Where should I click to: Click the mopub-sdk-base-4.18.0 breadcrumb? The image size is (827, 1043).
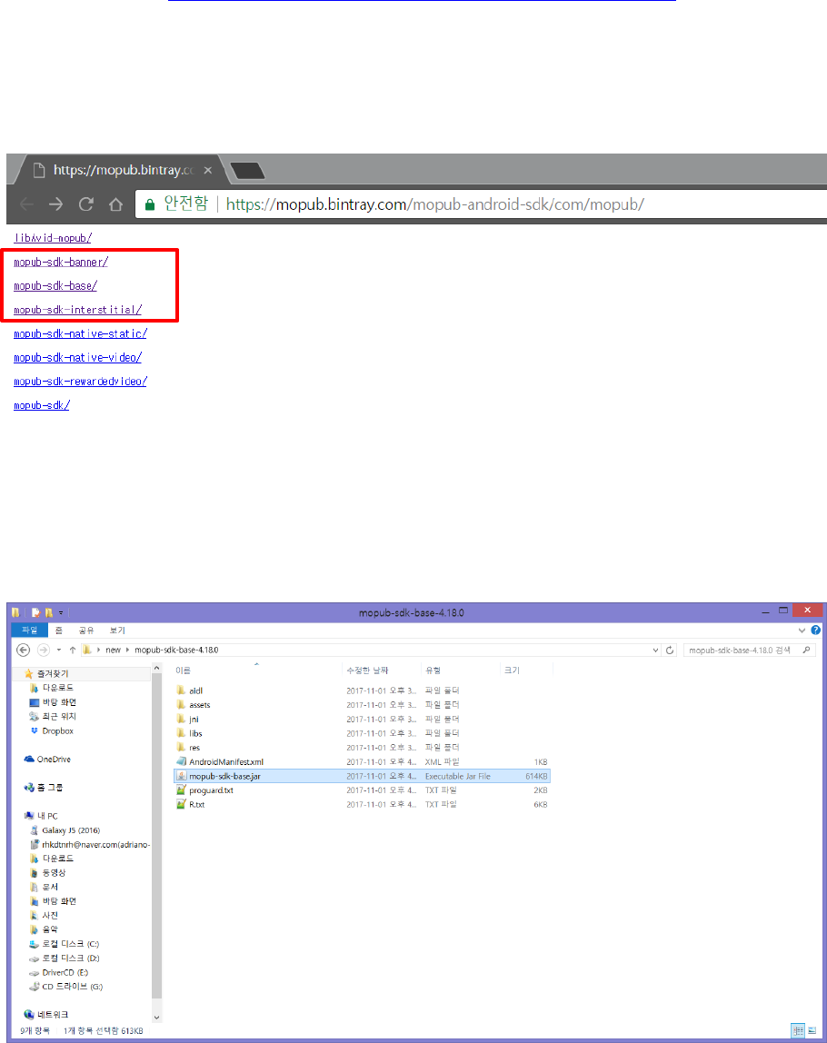(176, 650)
